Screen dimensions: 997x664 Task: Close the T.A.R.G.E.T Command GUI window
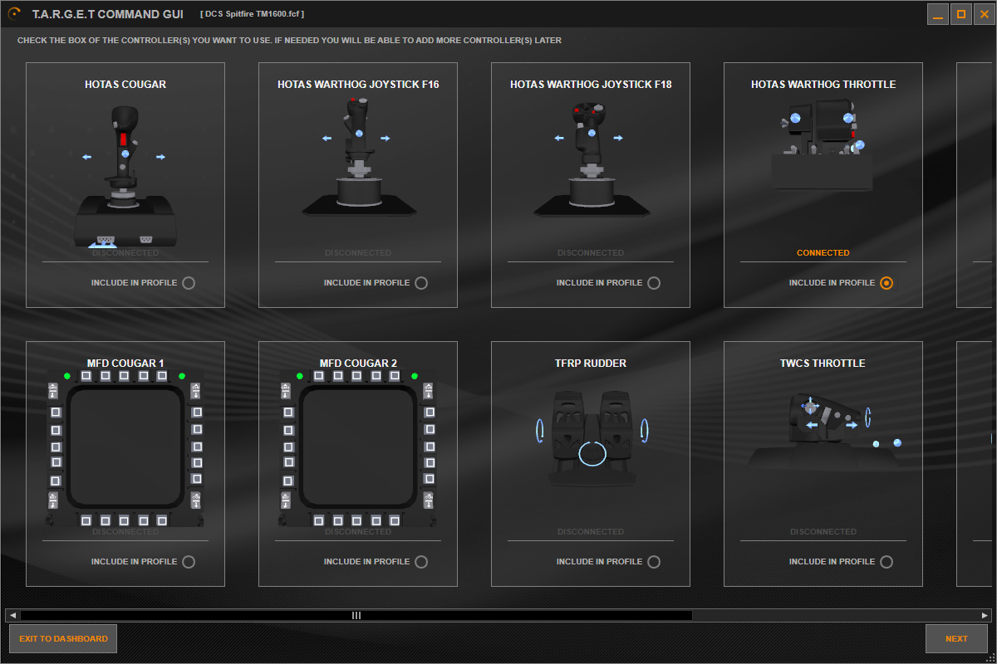(985, 14)
